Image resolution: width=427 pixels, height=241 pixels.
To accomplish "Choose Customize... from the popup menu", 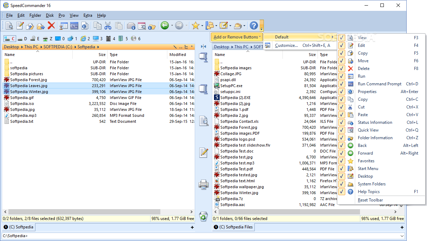I will (x=300, y=45).
